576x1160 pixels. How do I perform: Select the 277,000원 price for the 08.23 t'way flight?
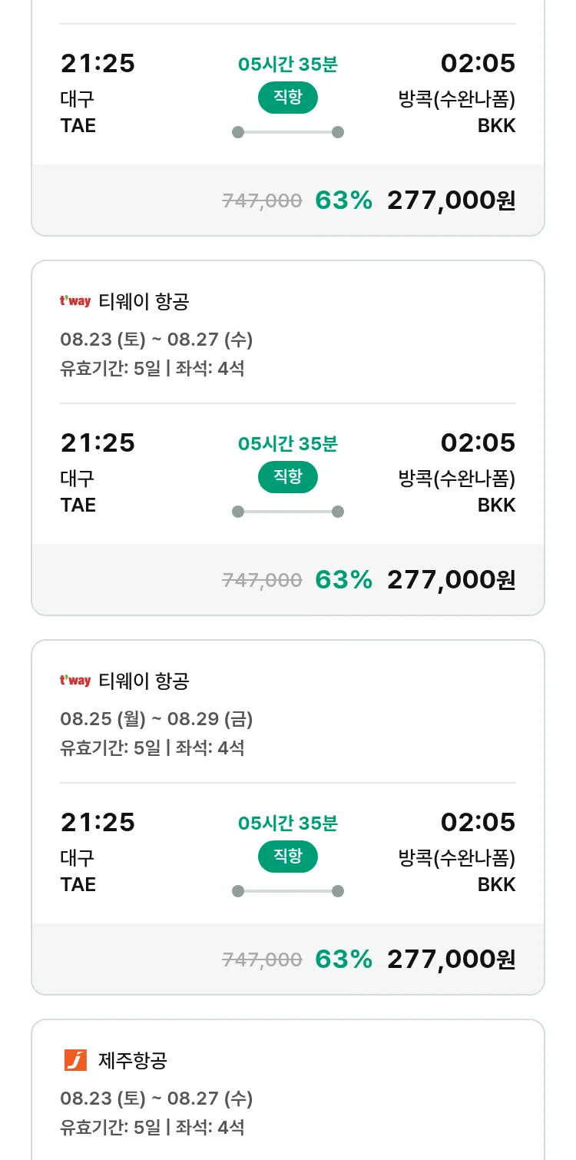pos(451,580)
